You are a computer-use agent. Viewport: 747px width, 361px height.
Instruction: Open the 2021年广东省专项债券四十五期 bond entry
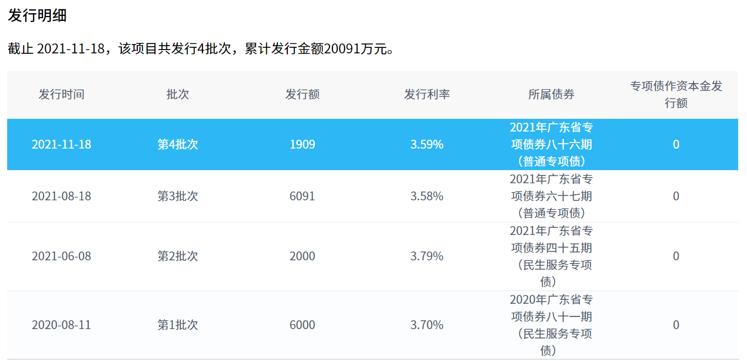click(551, 256)
